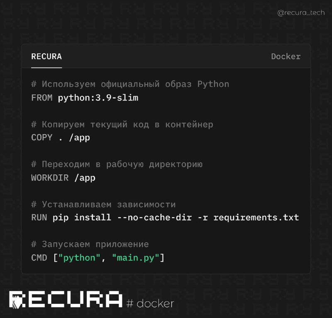Click the hash icon before "Устанавливаем зависимости"

[34, 204]
